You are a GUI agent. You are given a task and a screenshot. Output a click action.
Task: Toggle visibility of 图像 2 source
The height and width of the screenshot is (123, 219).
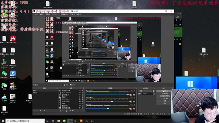80,97
